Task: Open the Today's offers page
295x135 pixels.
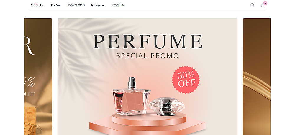Action: point(76,5)
